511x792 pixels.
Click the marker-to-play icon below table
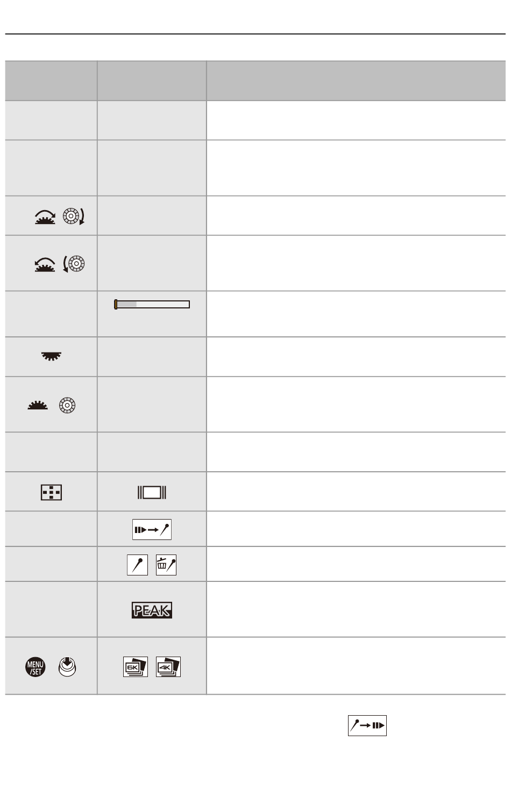tap(367, 725)
